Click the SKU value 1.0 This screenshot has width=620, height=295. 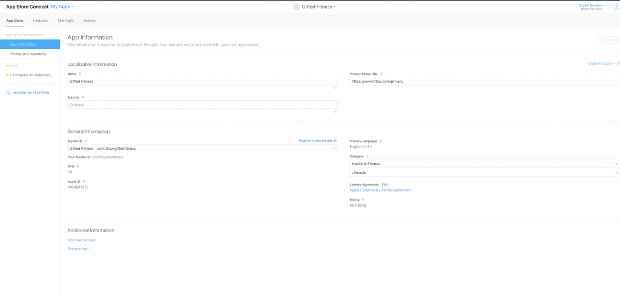click(x=70, y=172)
